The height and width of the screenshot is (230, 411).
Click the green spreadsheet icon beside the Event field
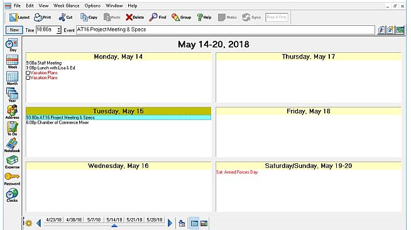(400, 30)
